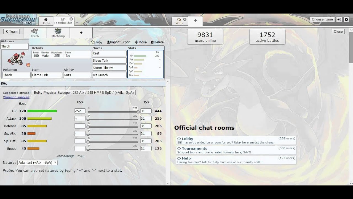Open the Smogon analysis link

click(x=17, y=97)
